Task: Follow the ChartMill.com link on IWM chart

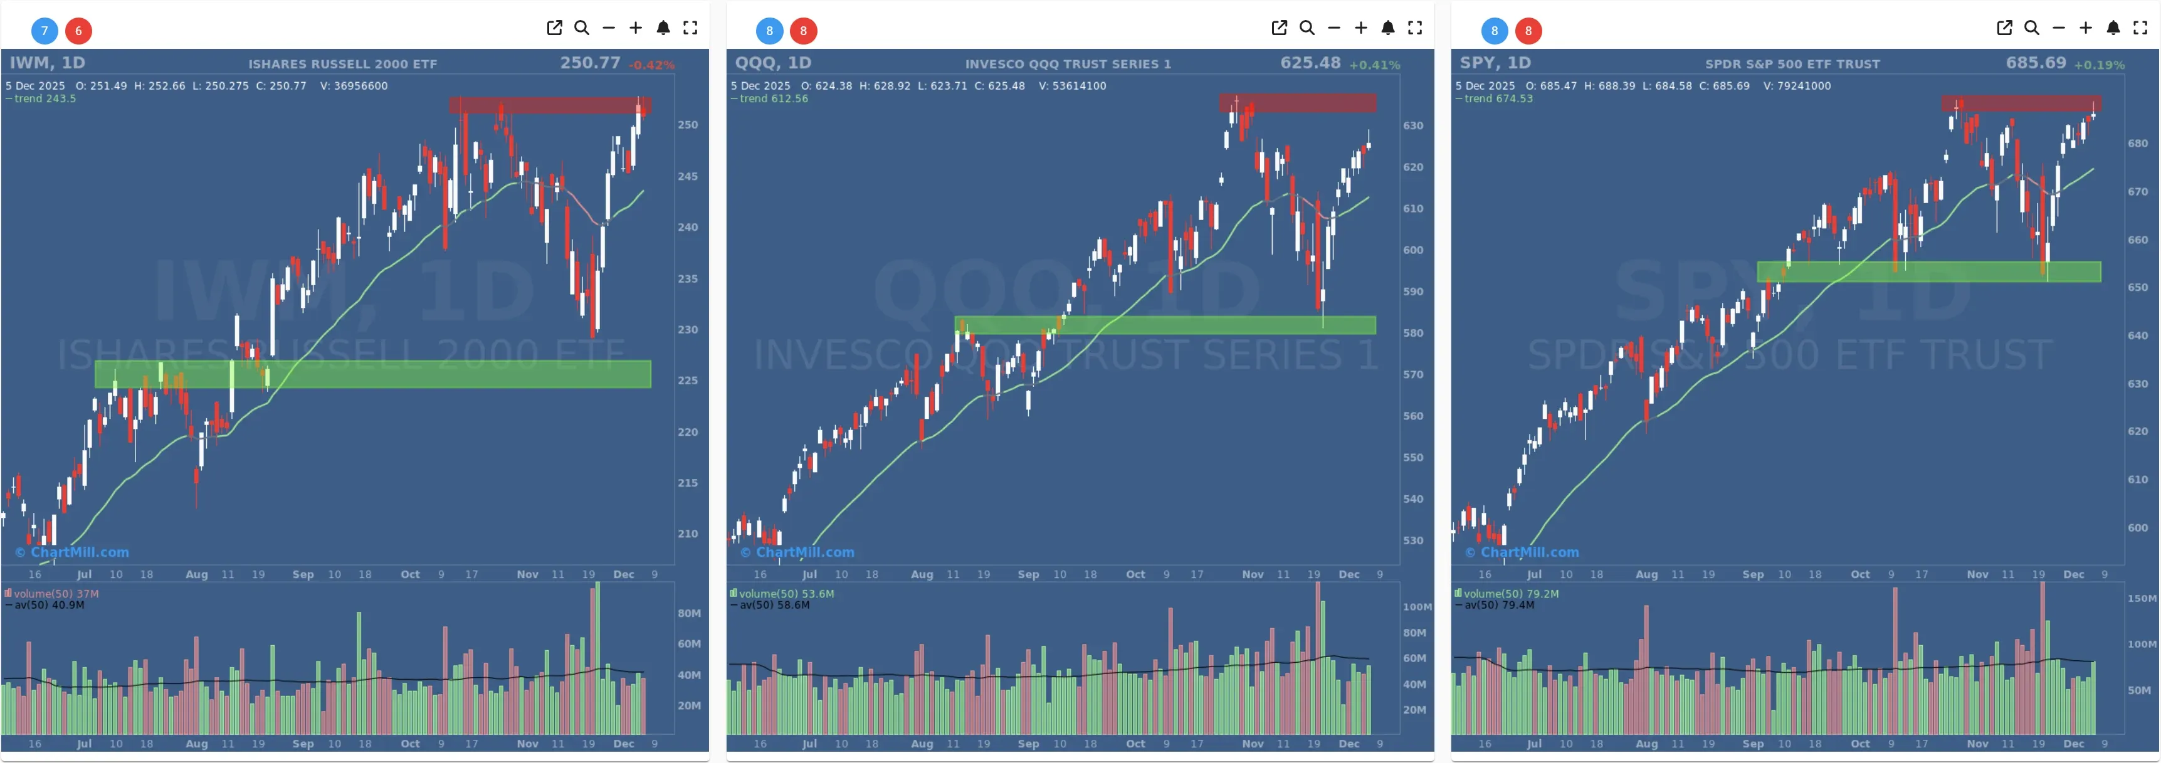Action: 71,552
